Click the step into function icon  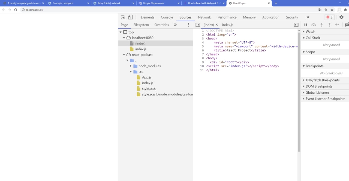[322, 25]
